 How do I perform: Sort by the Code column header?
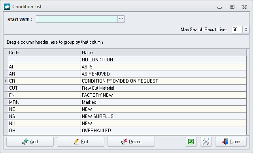44,53
